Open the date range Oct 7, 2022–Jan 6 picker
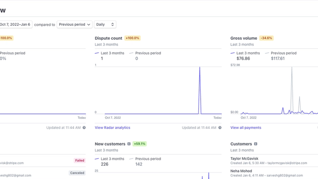The width and height of the screenshot is (318, 179). coord(16,24)
